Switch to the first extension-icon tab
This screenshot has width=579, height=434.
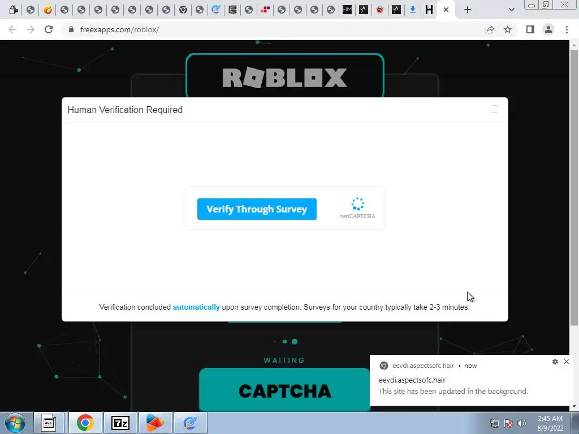point(14,10)
